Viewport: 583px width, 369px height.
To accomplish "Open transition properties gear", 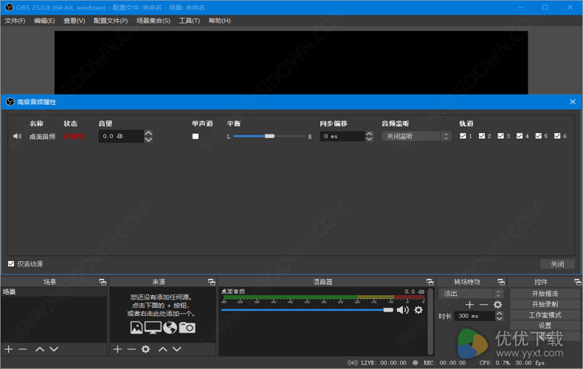I will pyautogui.click(x=497, y=305).
